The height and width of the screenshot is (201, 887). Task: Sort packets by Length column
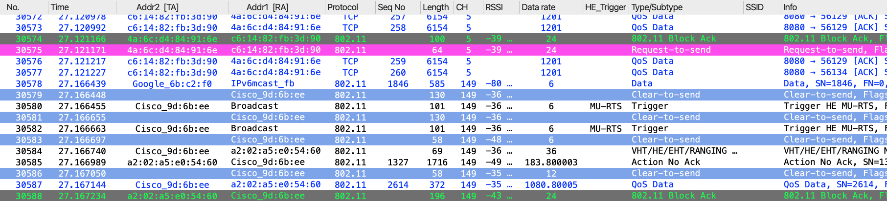(x=435, y=7)
